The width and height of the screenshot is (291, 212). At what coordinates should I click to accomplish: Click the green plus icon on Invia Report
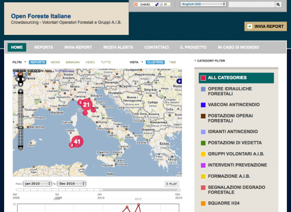pos(250,26)
